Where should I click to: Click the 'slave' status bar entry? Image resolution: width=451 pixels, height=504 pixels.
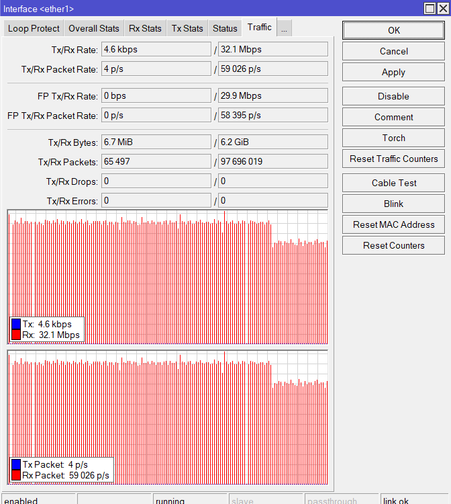tap(266, 500)
